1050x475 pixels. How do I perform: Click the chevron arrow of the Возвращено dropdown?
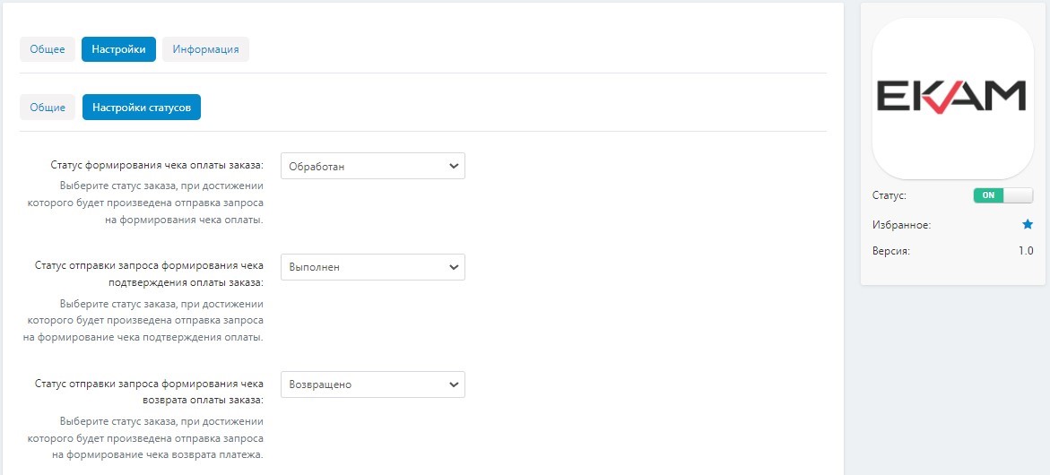454,384
